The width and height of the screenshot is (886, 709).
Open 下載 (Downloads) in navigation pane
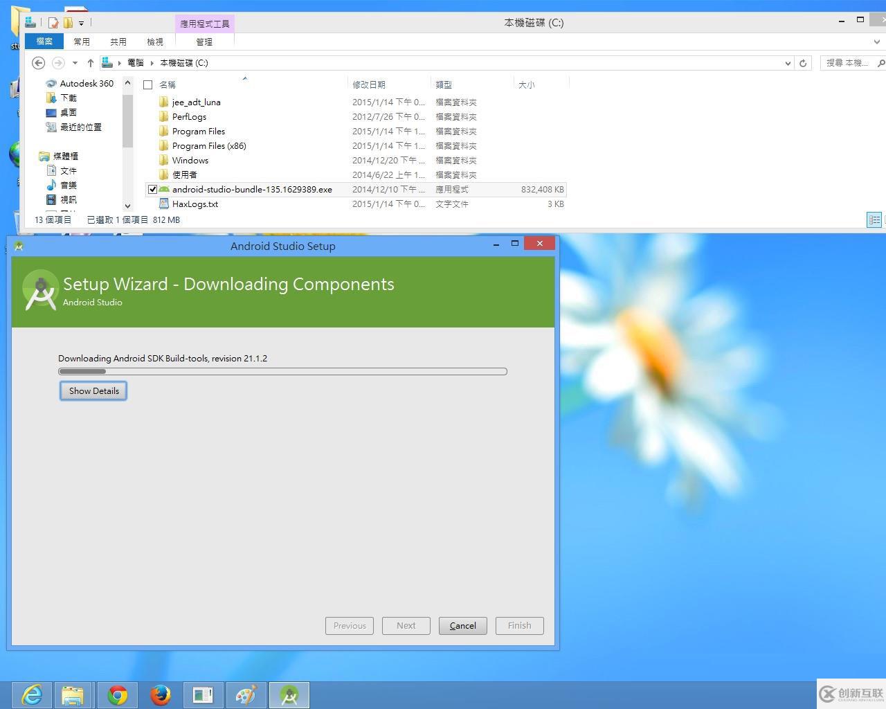pos(69,98)
